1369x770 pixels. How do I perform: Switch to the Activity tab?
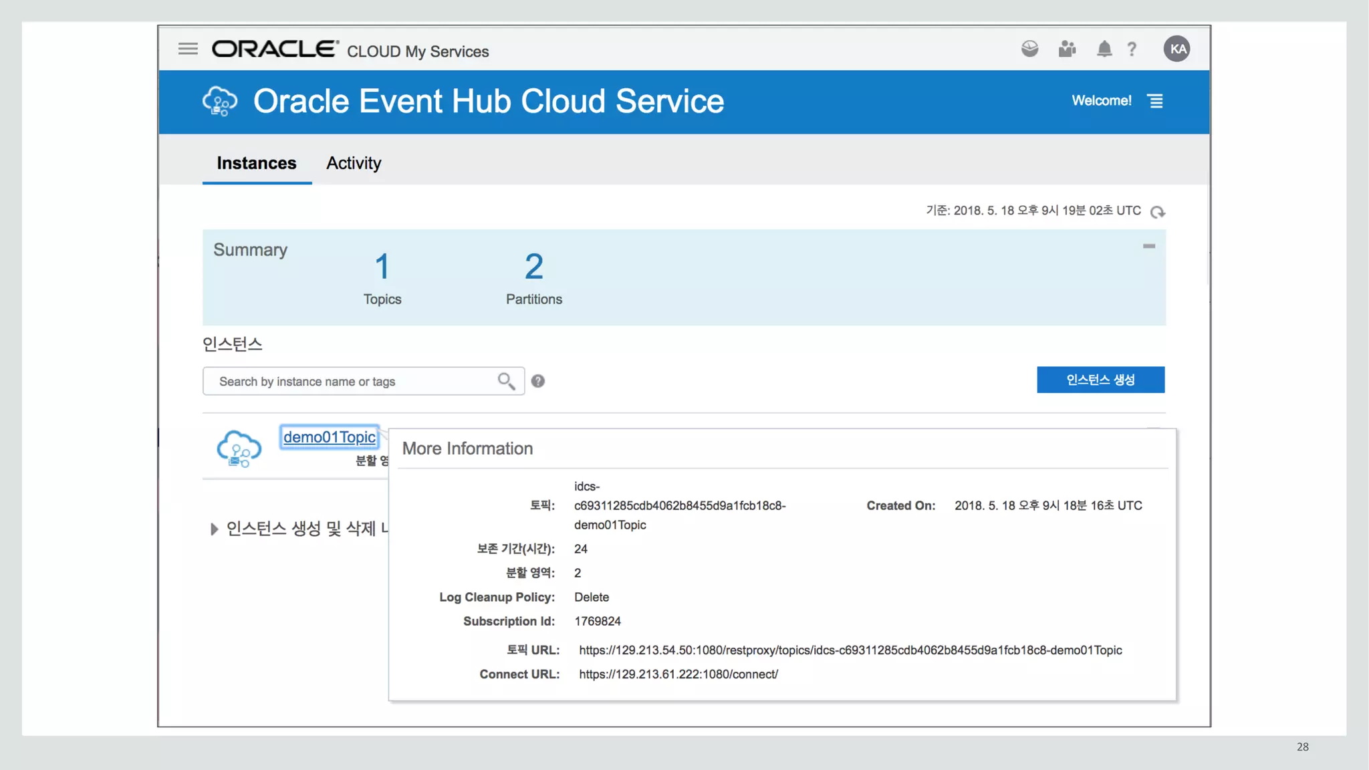tap(354, 163)
